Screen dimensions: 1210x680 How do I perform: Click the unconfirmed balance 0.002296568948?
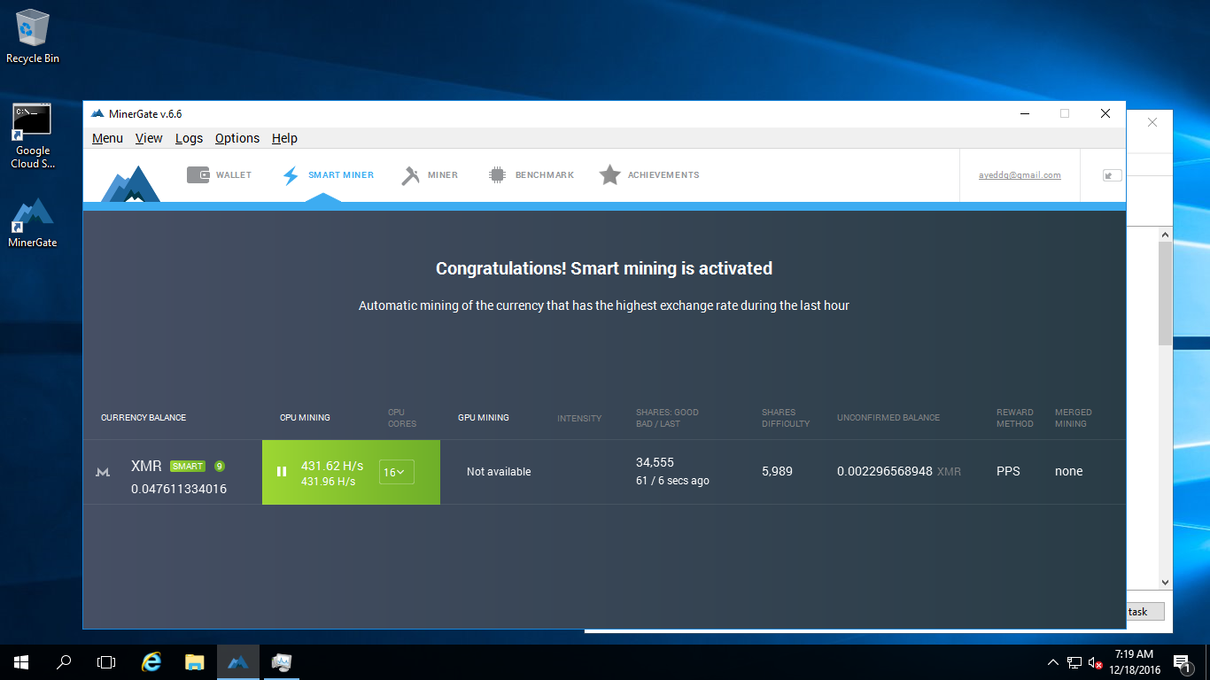click(885, 472)
